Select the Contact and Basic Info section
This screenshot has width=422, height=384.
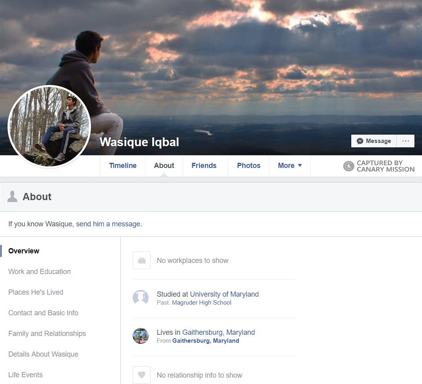click(x=43, y=313)
